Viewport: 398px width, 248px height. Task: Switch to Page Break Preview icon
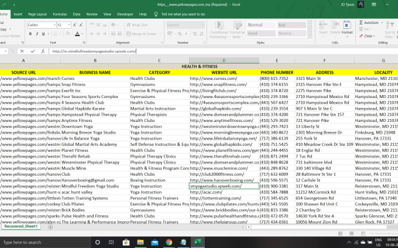[363, 233]
